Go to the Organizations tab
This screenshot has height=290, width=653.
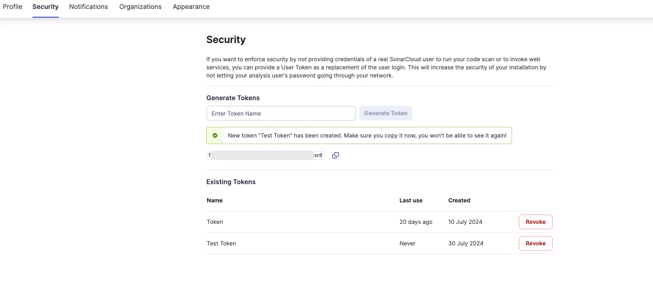tap(140, 6)
